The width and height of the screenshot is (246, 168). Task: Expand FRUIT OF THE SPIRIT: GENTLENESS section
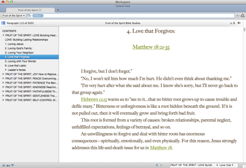tap(3, 96)
